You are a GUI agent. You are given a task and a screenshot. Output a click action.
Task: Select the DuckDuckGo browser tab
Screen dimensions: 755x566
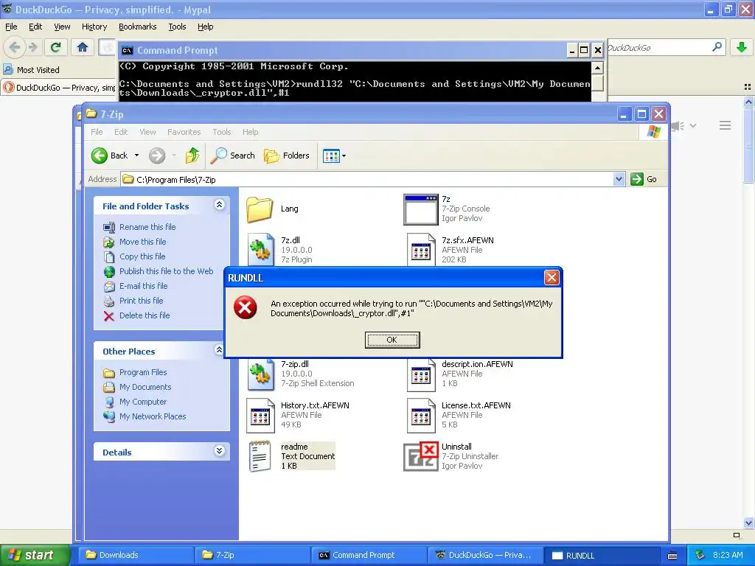point(59,88)
